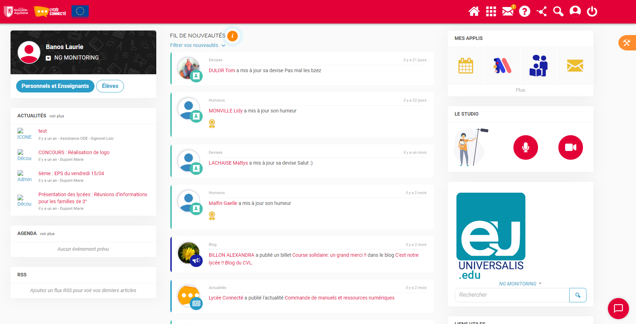Go to the home page icon

click(x=474, y=12)
